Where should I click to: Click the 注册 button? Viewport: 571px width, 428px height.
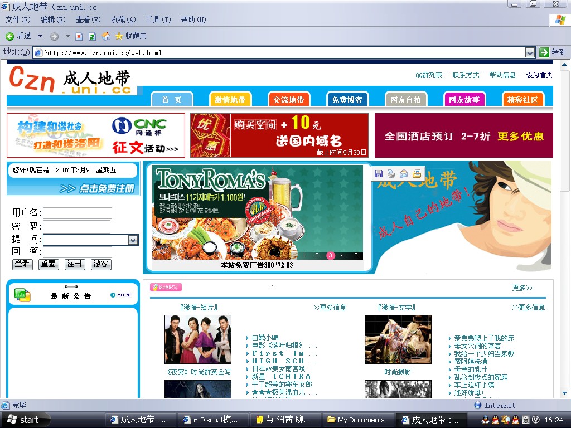pyautogui.click(x=75, y=264)
